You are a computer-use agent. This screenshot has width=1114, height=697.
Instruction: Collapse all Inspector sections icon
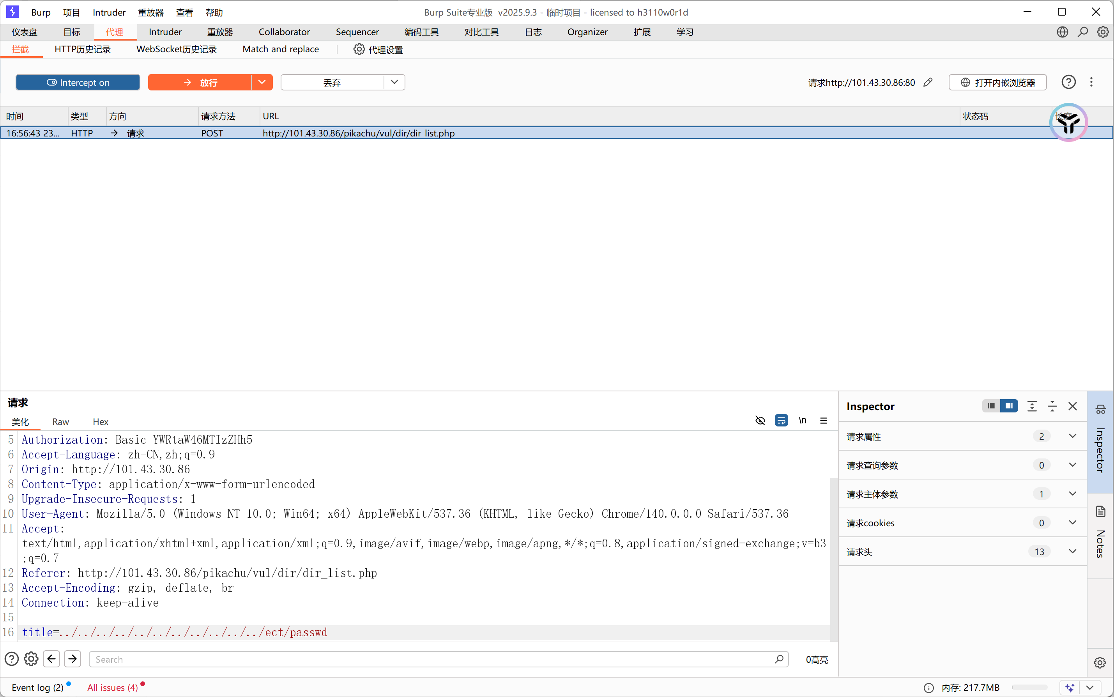click(1052, 406)
